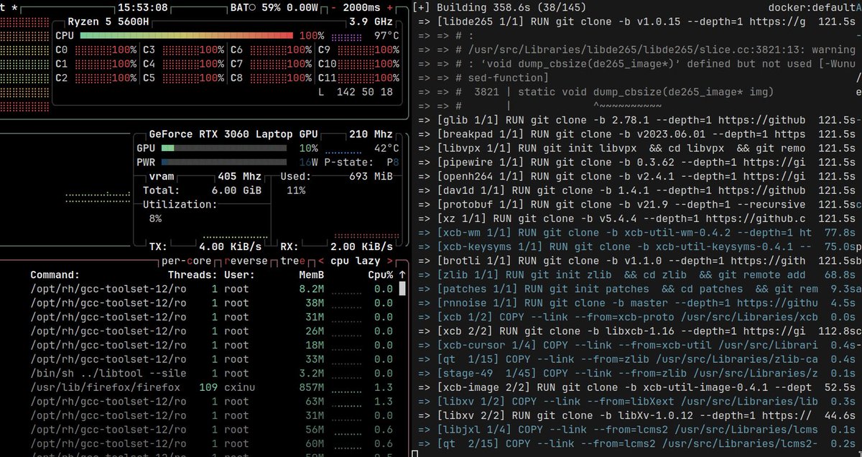Click the total CPU usage gradient bar
Viewport: 862px width, 457px height.
(186, 36)
